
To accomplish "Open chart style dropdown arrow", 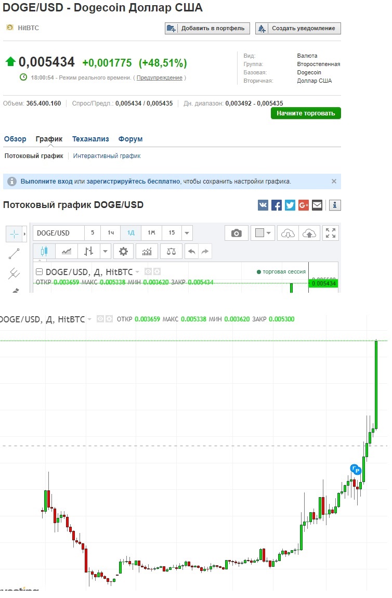I will tap(105, 251).
